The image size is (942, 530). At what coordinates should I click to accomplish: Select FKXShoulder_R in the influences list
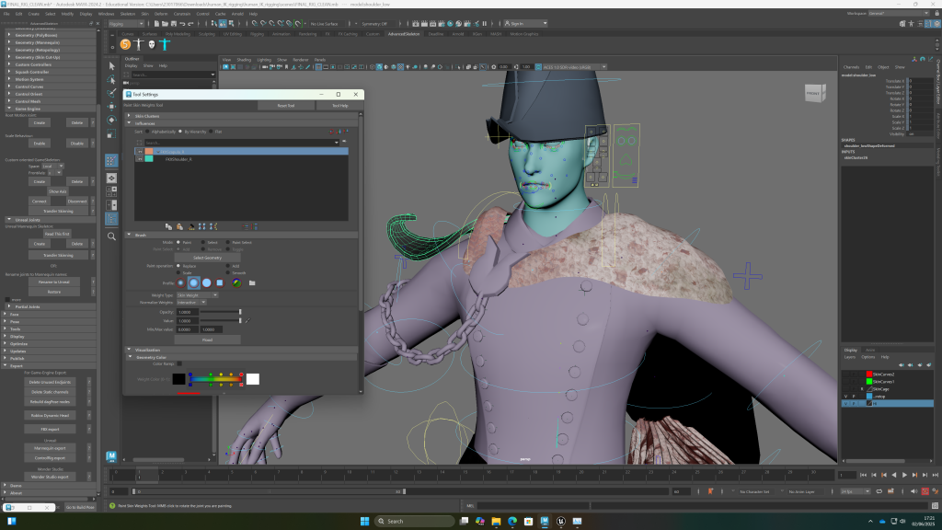tap(178, 159)
